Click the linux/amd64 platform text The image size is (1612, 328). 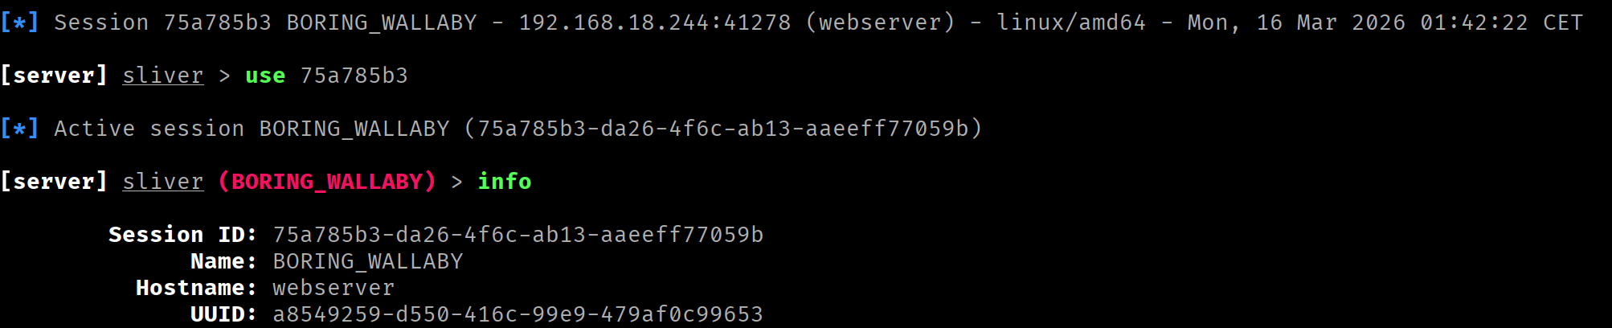[1070, 23]
